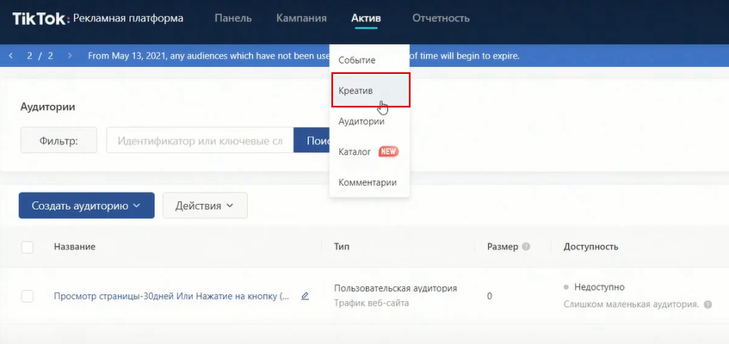The width and height of the screenshot is (729, 344).
Task: Click the Недоступно status text
Action: (599, 287)
